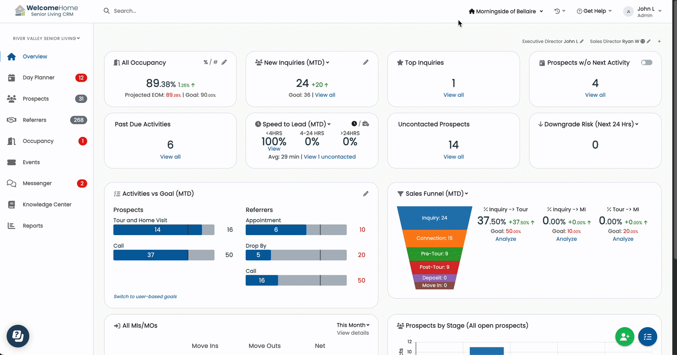View all Uncontacted Prospects
This screenshot has height=355, width=677.
(454, 157)
